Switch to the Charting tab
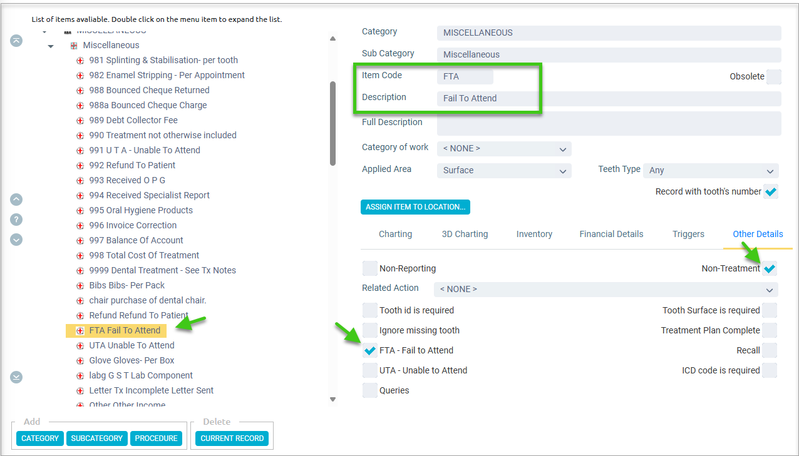Screen dimensions: 799x456 tap(396, 234)
